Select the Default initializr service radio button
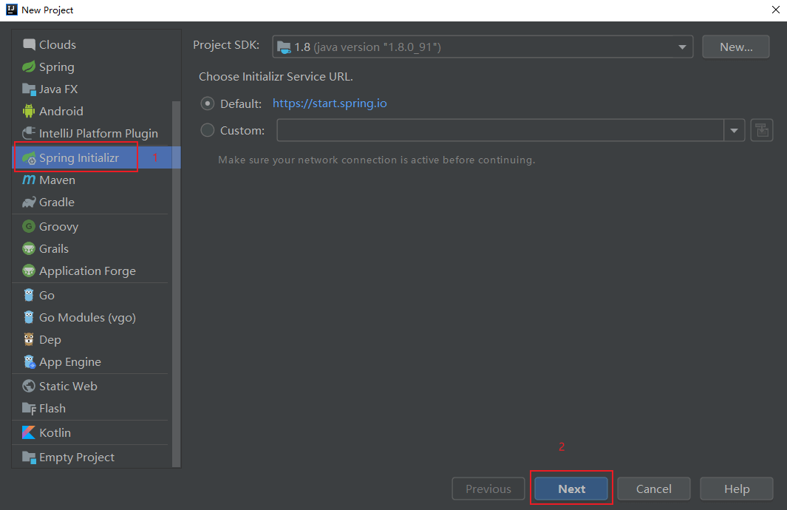This screenshot has width=787, height=510. [x=208, y=103]
